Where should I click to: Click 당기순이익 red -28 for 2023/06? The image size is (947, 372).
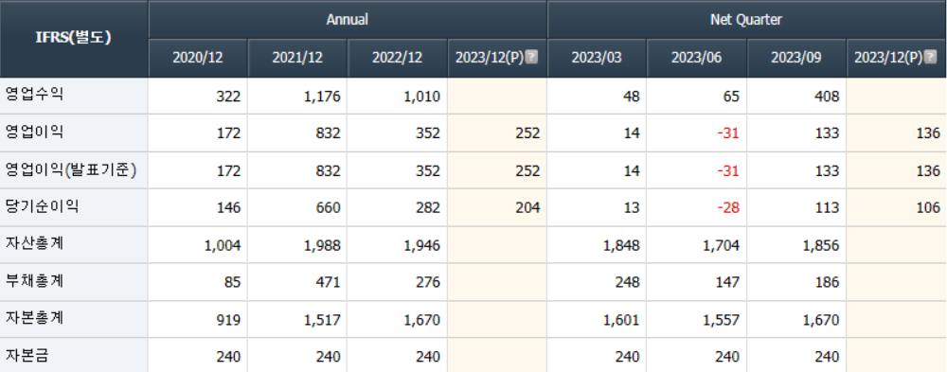tap(728, 207)
